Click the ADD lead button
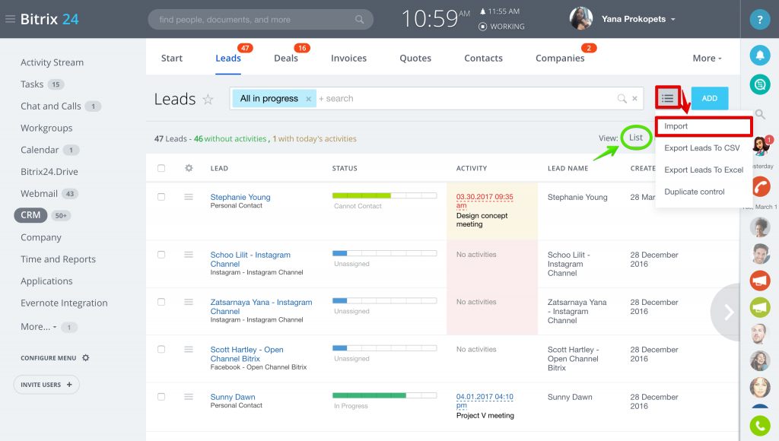 (710, 98)
